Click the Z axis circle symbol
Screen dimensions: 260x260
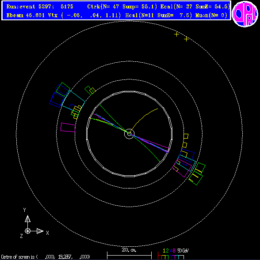point(27,231)
